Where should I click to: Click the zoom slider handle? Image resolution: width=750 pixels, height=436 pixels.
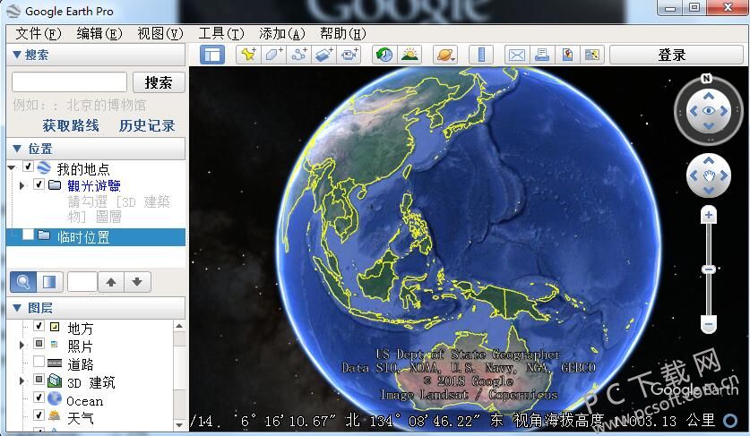(709, 269)
